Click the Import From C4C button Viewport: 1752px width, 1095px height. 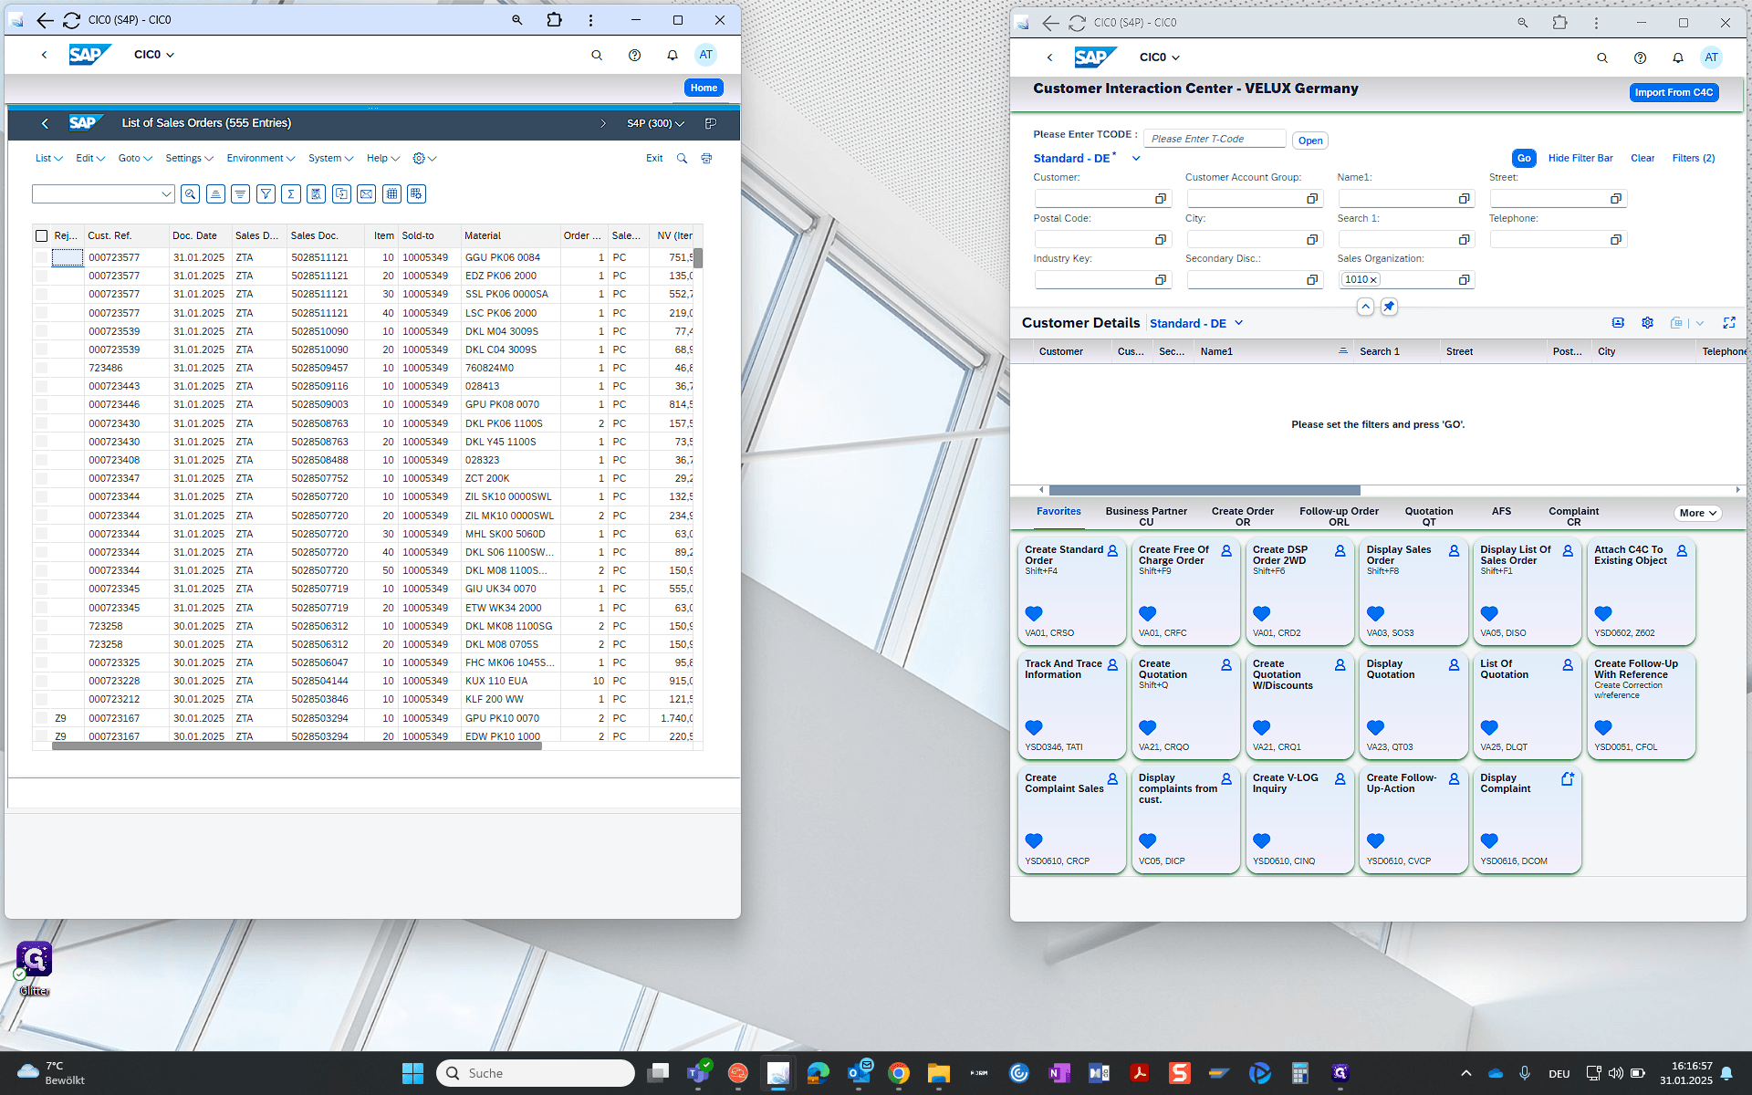pyautogui.click(x=1674, y=93)
